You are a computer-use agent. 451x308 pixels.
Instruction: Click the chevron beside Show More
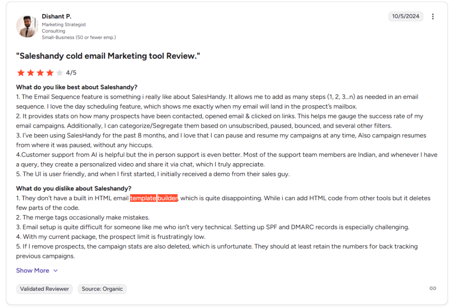(x=55, y=271)
